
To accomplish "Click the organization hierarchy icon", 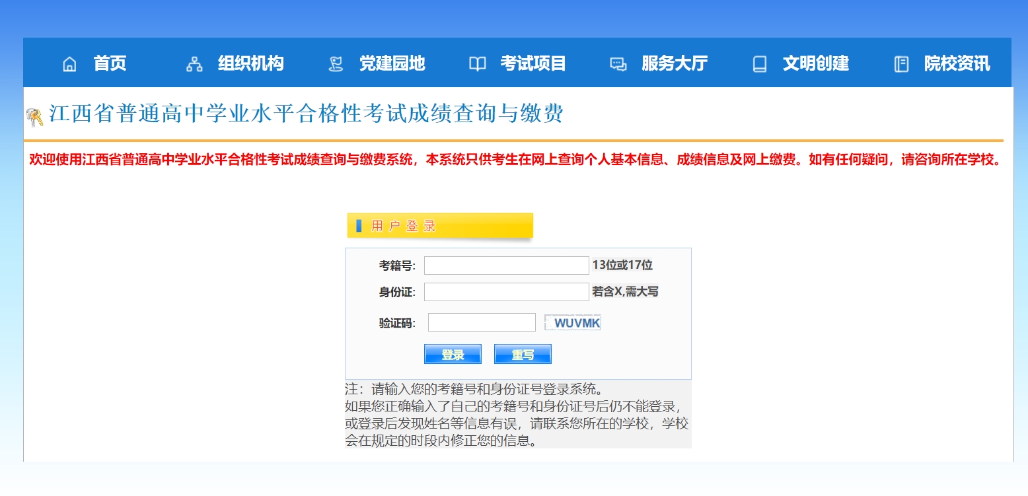I will tap(194, 64).
